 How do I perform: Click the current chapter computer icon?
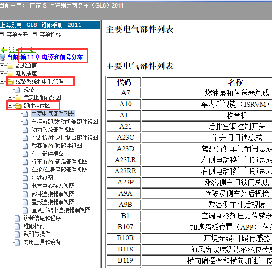pyautogui.click(x=3, y=57)
